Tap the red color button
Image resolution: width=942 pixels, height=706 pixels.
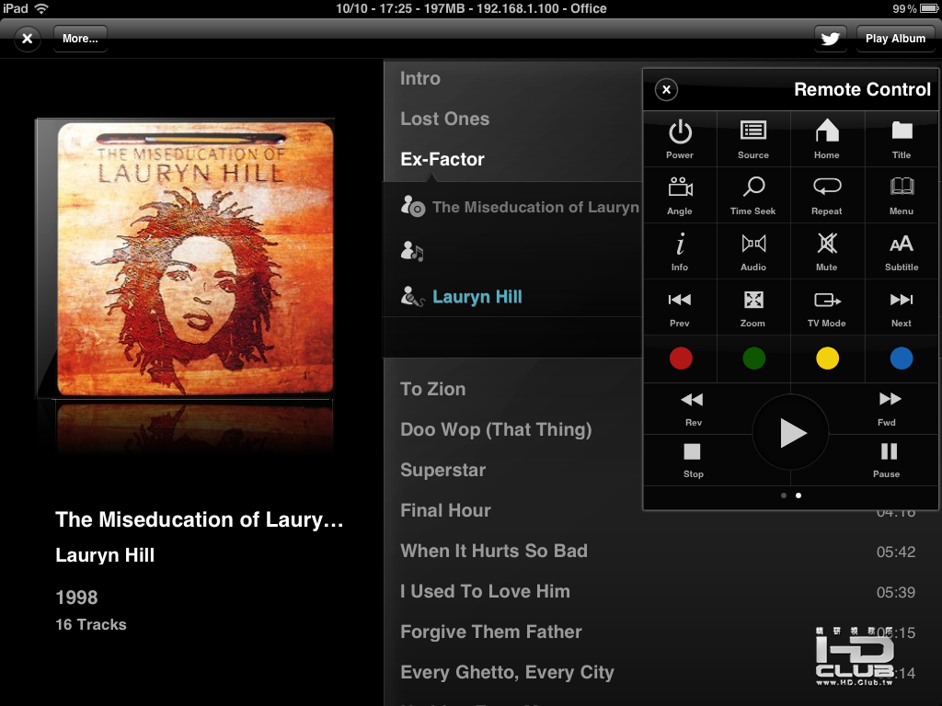tap(681, 359)
